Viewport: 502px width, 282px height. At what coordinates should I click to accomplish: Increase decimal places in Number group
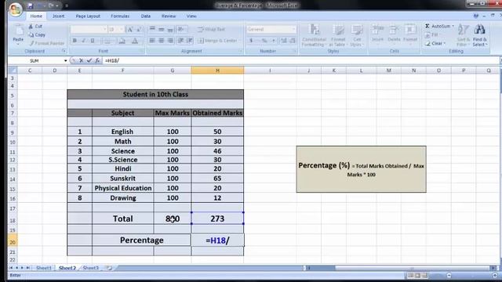[x=284, y=41]
